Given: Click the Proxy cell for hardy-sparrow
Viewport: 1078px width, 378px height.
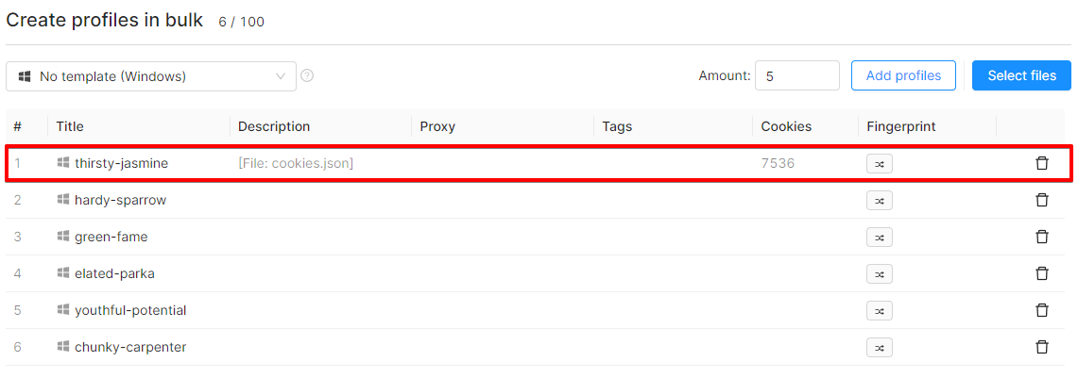Looking at the screenshot, I should 503,201.
